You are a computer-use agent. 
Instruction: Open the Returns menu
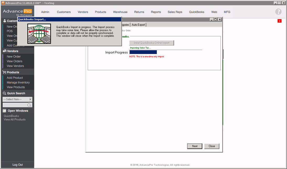point(139,12)
